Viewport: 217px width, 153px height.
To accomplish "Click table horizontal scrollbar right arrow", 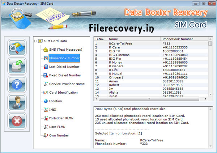I will 206,99.
